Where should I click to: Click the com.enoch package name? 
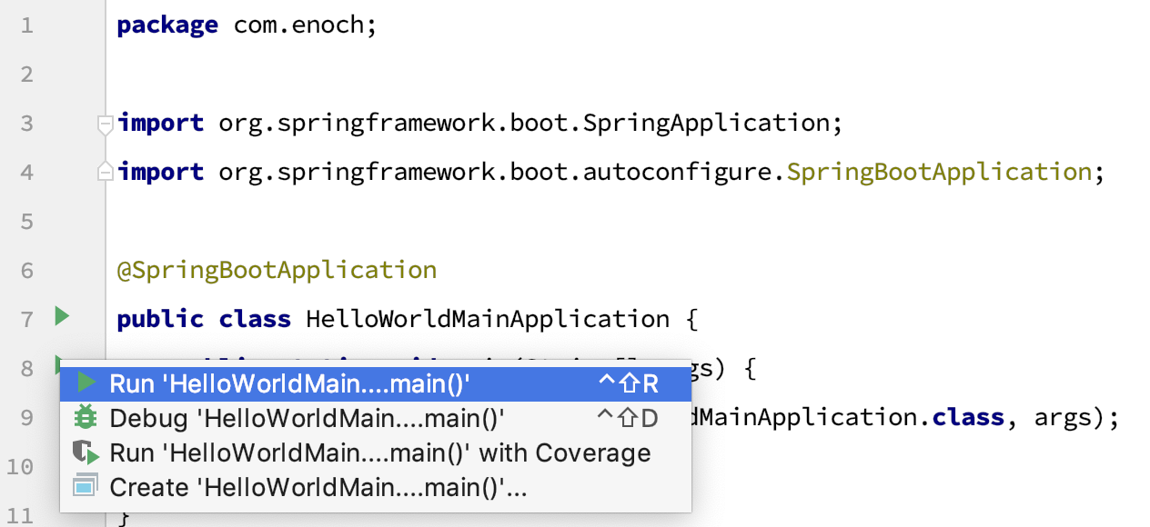(297, 25)
